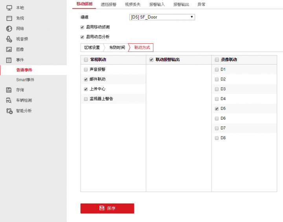The width and height of the screenshot is (283, 222).
Task: Check the D4 recording channel checkbox
Action: (217, 99)
